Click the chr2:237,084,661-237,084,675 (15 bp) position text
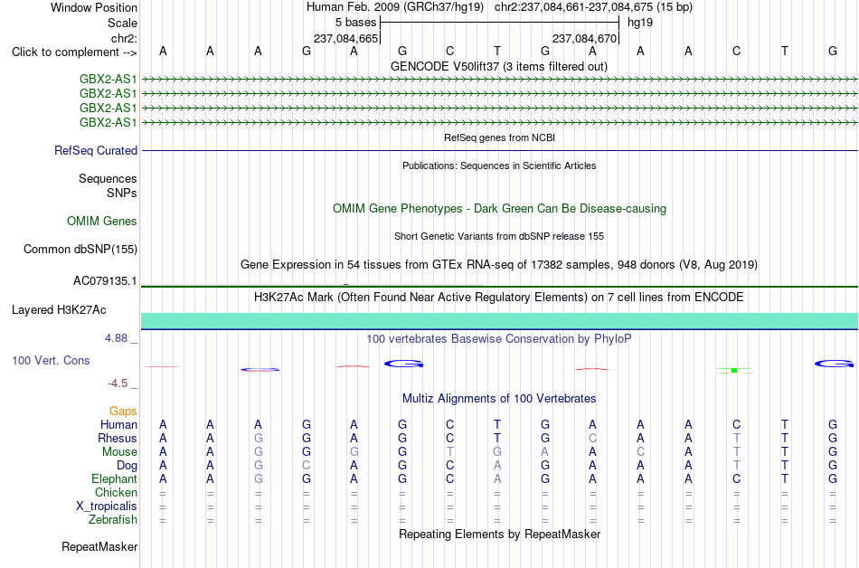The image size is (859, 568). 593,7
